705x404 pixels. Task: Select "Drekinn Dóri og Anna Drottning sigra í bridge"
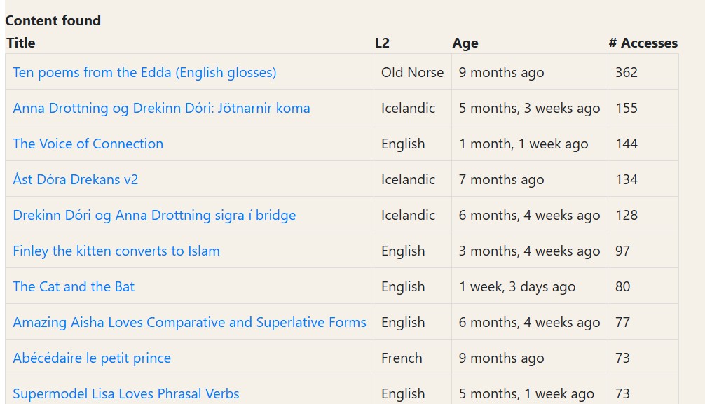154,215
